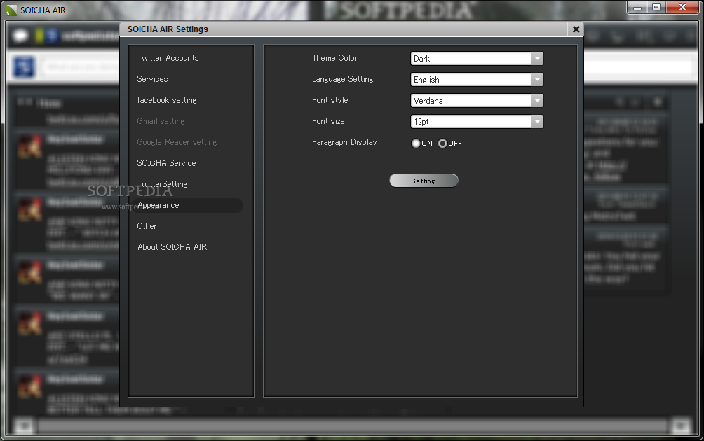This screenshot has width=704, height=441.
Task: Turn Paragraph Display ON
Action: pyautogui.click(x=416, y=143)
